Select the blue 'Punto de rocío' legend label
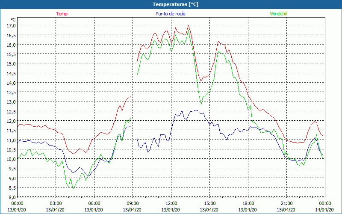Viewport: 342px width, 214px height. pos(170,14)
